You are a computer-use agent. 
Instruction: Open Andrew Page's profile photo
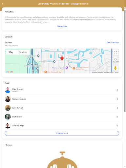pos(8,126)
